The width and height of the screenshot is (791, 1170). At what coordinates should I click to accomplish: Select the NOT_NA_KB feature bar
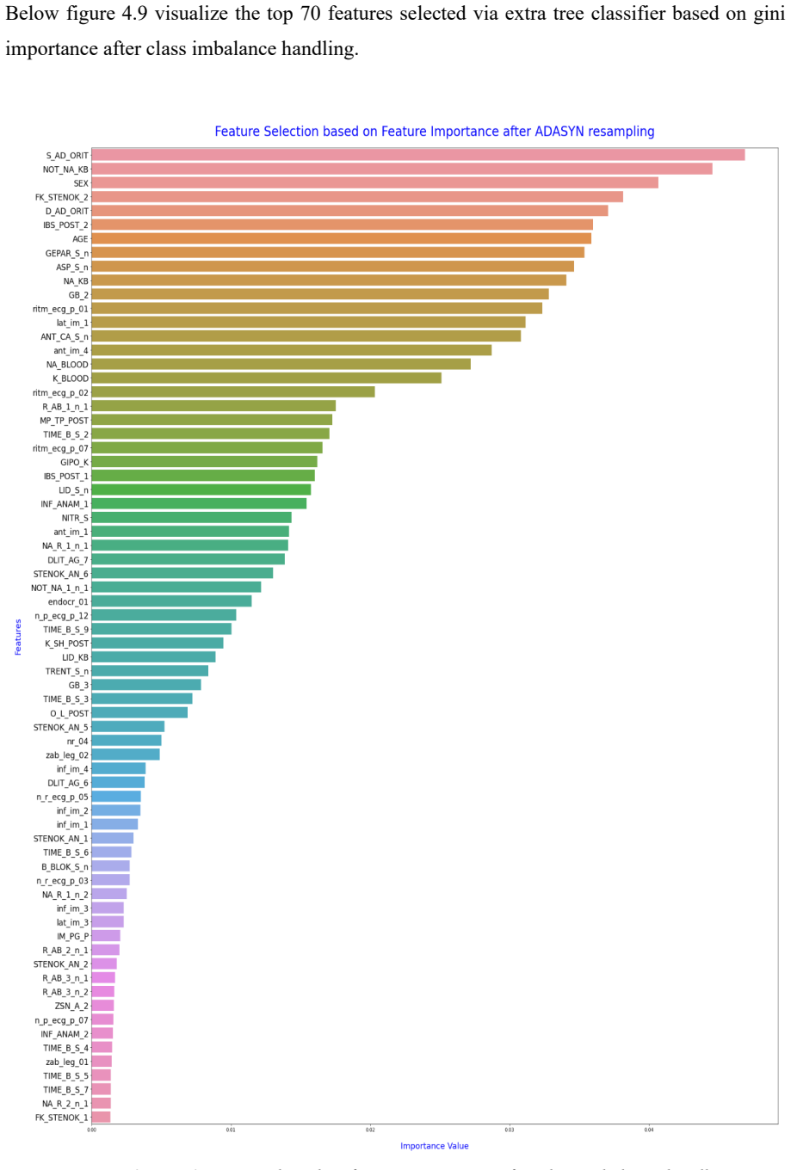(402, 169)
